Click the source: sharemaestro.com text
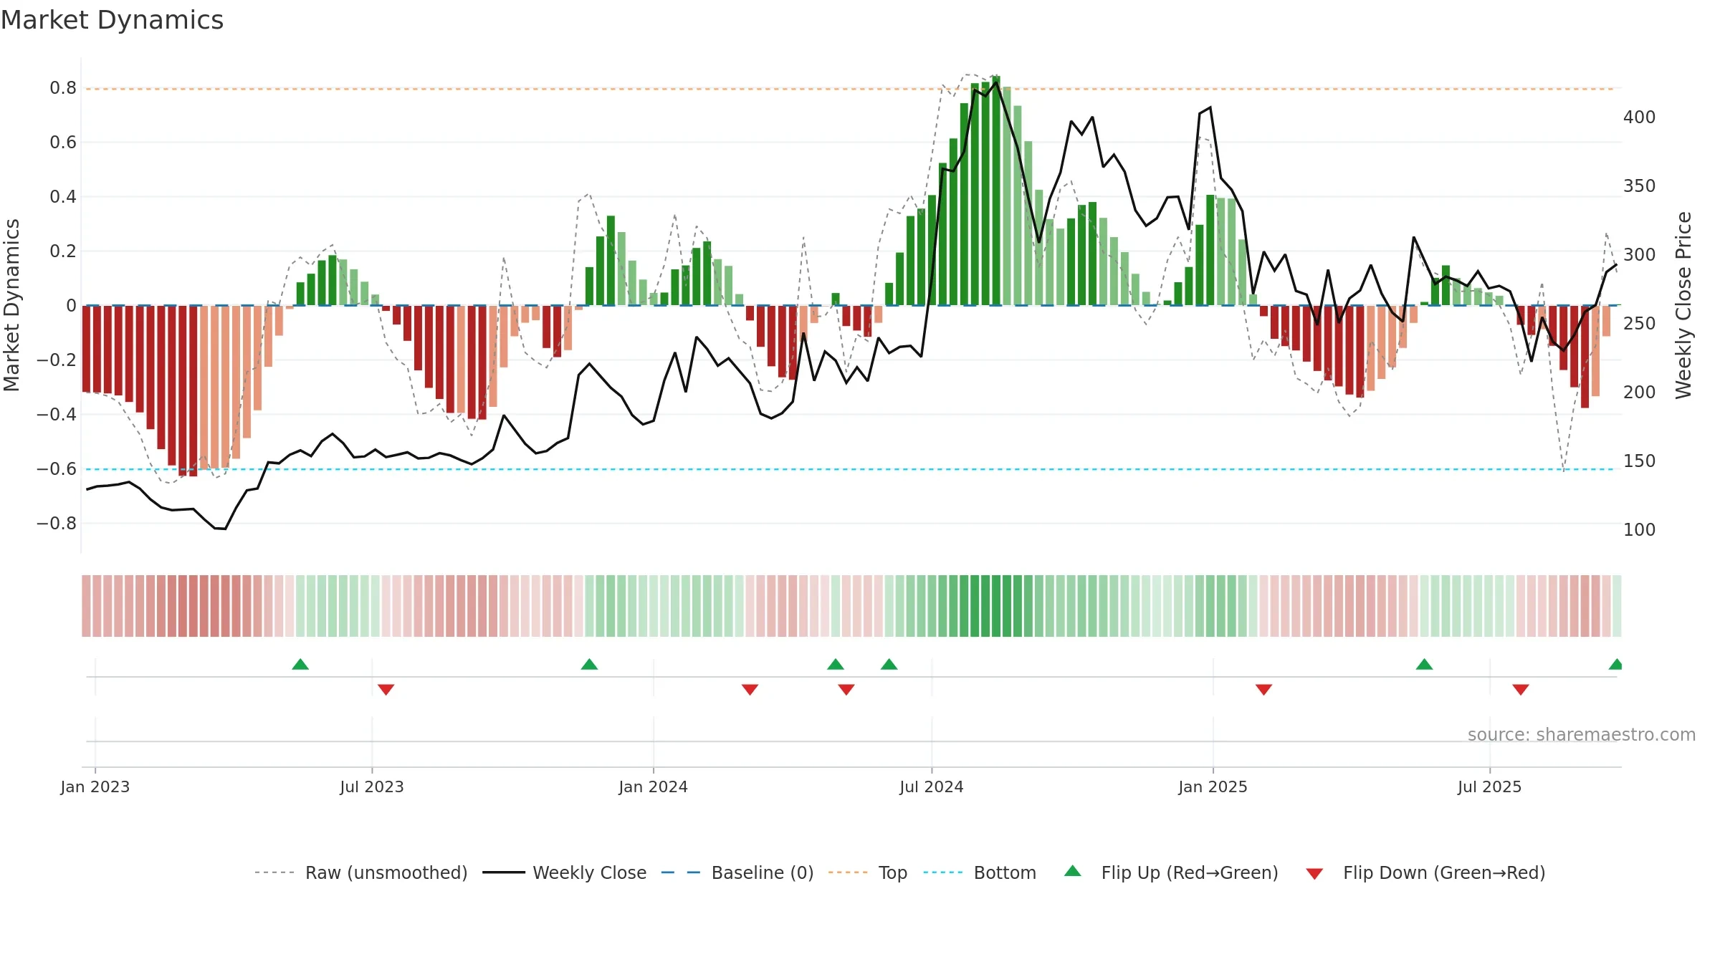Viewport: 1720px width, 967px height. (1582, 734)
